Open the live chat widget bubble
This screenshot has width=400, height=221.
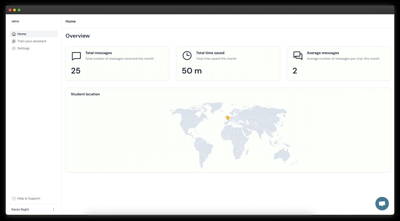click(x=382, y=204)
